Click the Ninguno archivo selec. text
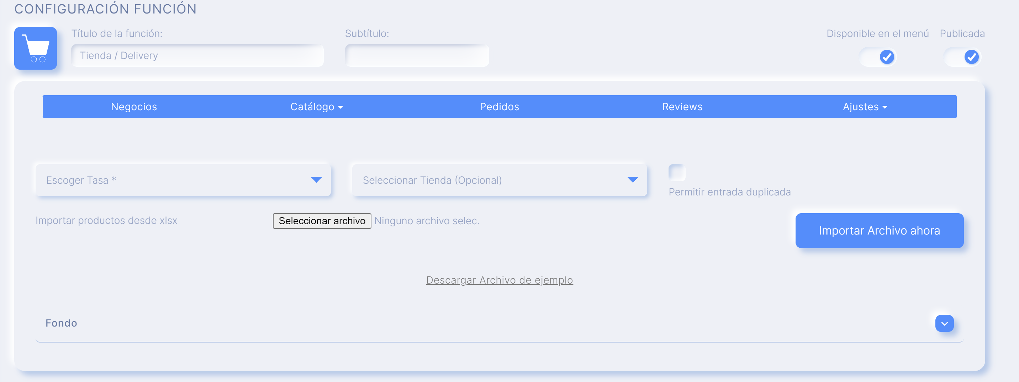 (427, 221)
